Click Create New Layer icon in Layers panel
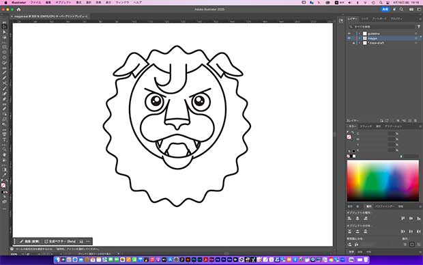423x265 pixels. point(410,121)
